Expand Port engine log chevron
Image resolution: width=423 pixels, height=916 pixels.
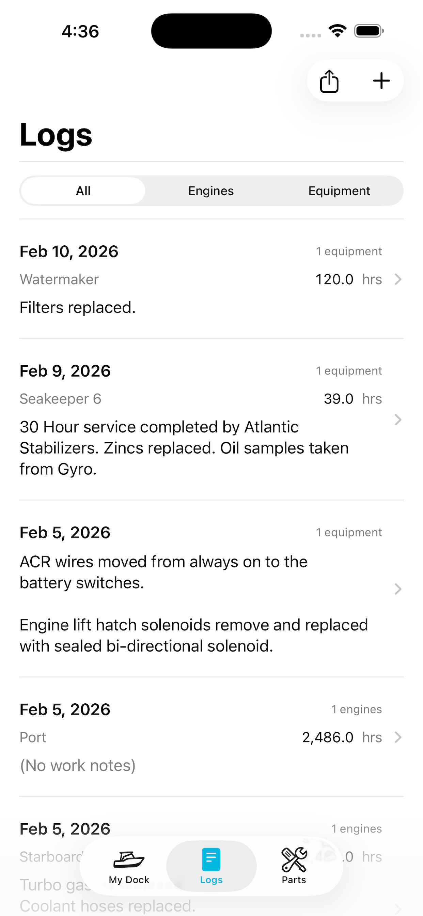coord(398,737)
